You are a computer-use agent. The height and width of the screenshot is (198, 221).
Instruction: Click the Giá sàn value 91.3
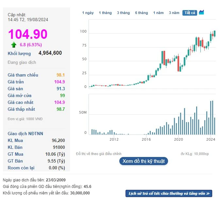[x=60, y=89]
